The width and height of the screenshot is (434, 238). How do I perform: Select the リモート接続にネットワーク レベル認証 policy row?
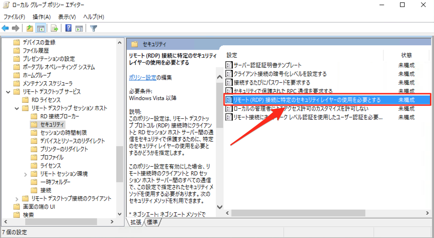327,117
